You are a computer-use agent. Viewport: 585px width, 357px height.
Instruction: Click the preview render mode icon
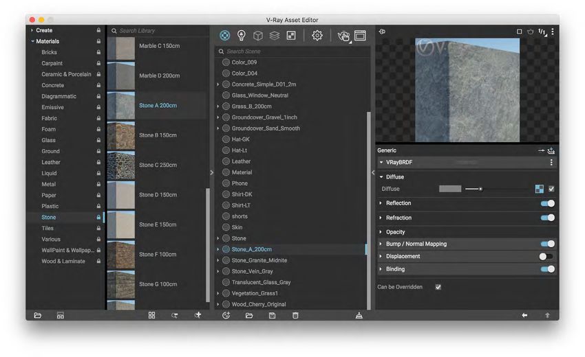(x=382, y=32)
